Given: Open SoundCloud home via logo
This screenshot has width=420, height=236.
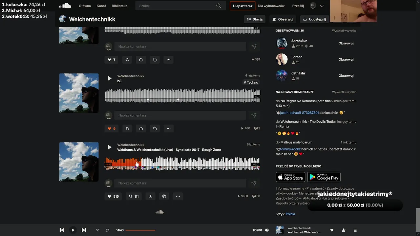Looking at the screenshot, I should click(65, 6).
